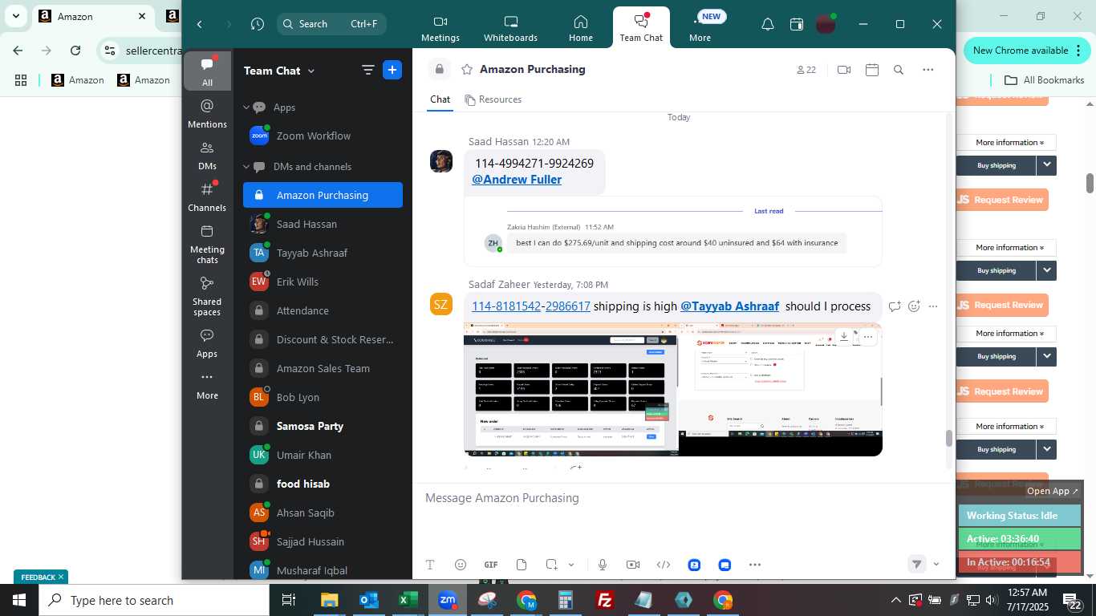This screenshot has height=616, width=1096.
Task: Open Shared spaces in the sidebar
Action: (x=207, y=296)
